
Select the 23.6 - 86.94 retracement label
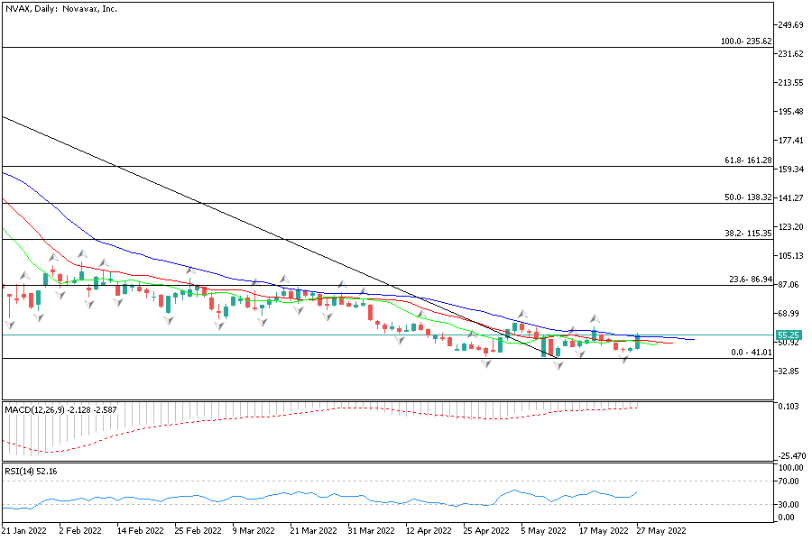click(x=750, y=280)
